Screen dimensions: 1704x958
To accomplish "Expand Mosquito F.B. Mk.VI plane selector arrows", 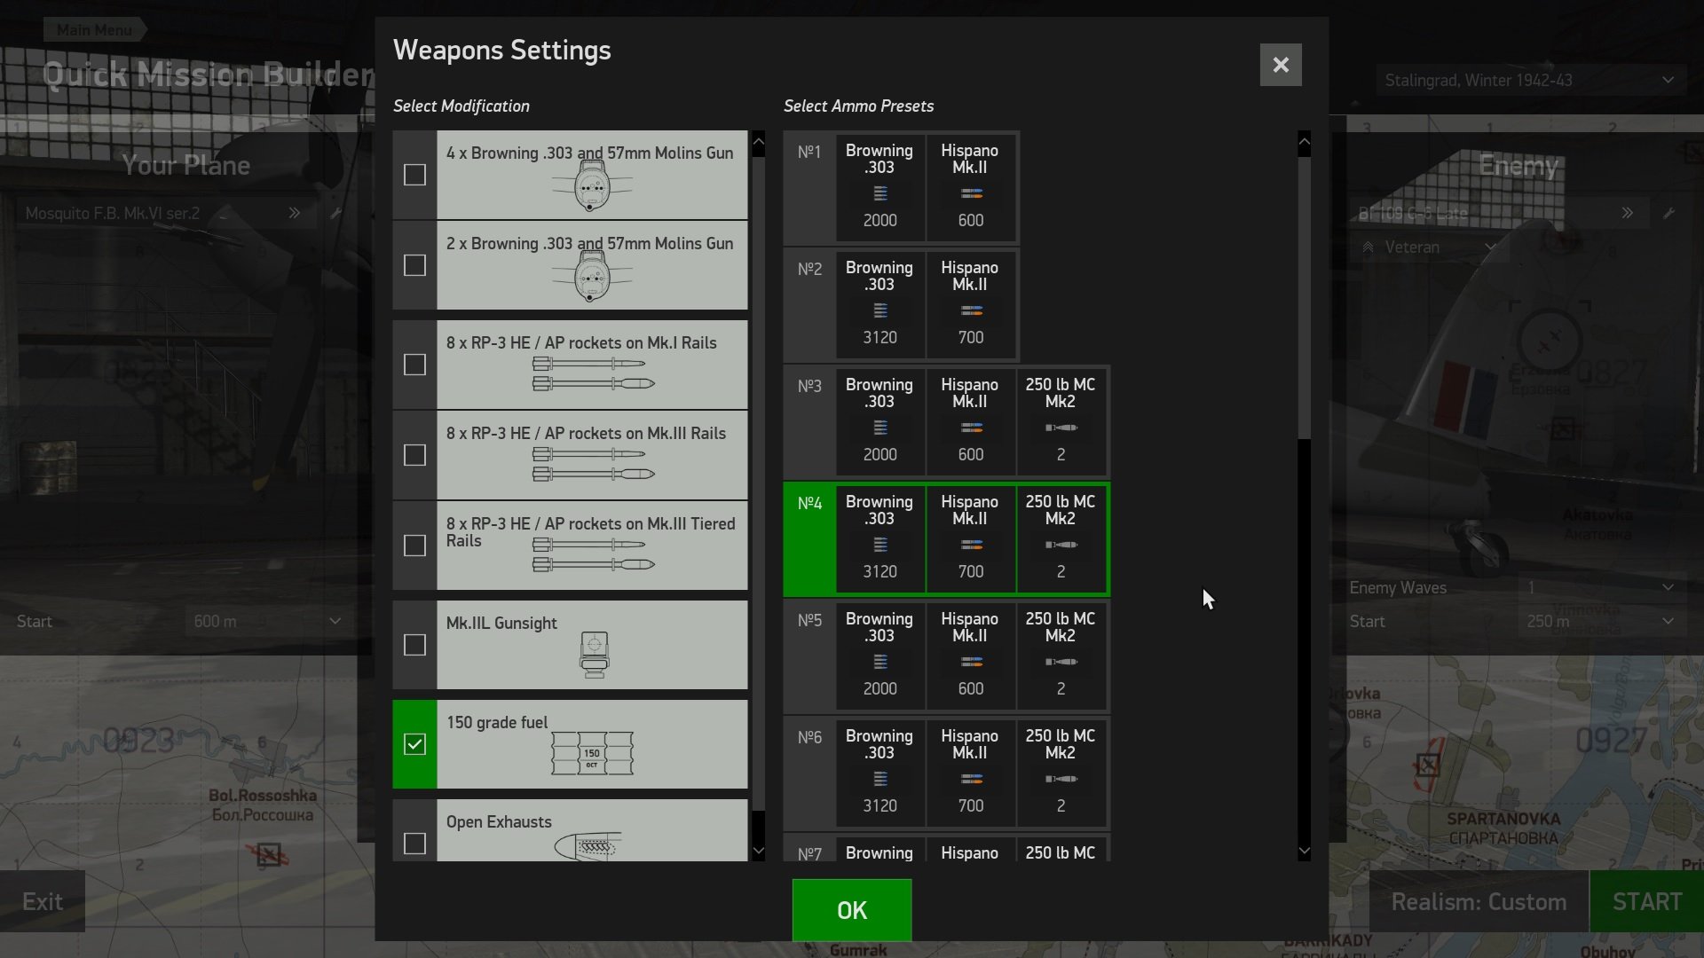I will click(x=294, y=213).
